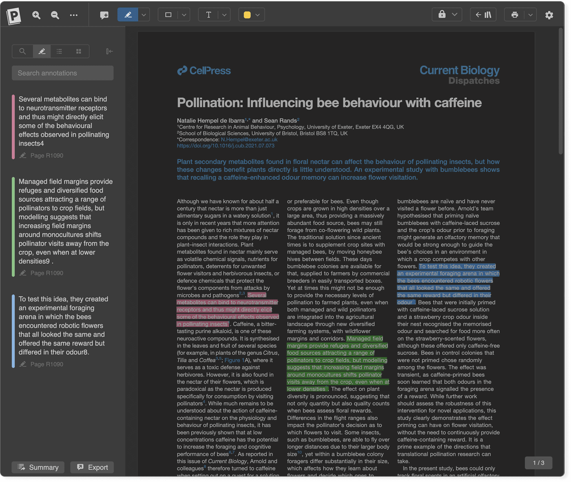Toggle the document lock

click(442, 14)
